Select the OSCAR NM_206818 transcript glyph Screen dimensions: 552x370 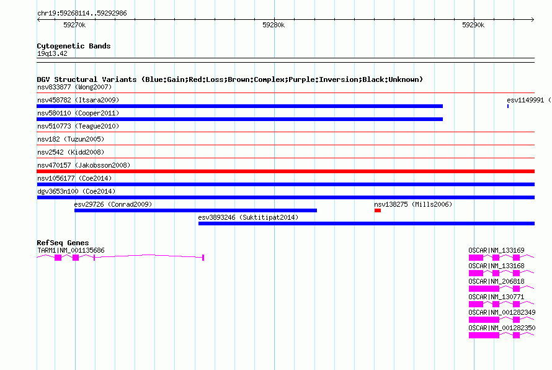tap(501, 289)
